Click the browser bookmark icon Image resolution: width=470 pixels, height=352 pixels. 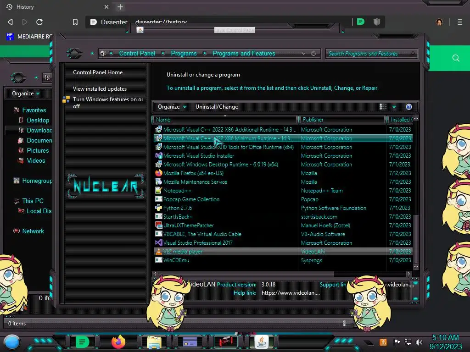tap(75, 22)
